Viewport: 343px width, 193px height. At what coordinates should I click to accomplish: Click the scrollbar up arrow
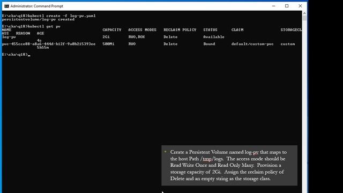pos(304,13)
